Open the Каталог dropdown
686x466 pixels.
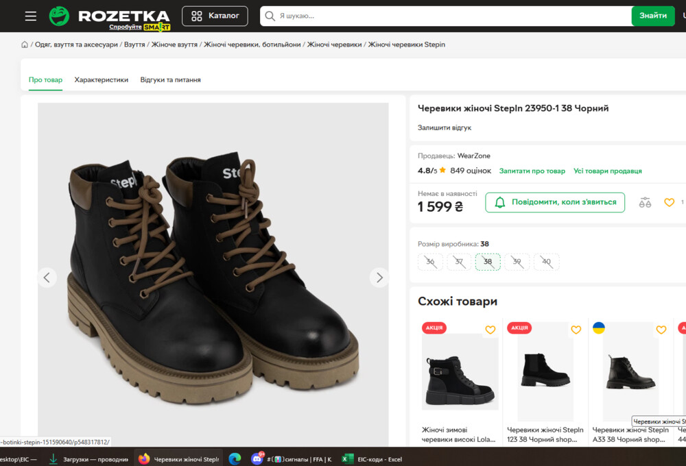pos(215,16)
